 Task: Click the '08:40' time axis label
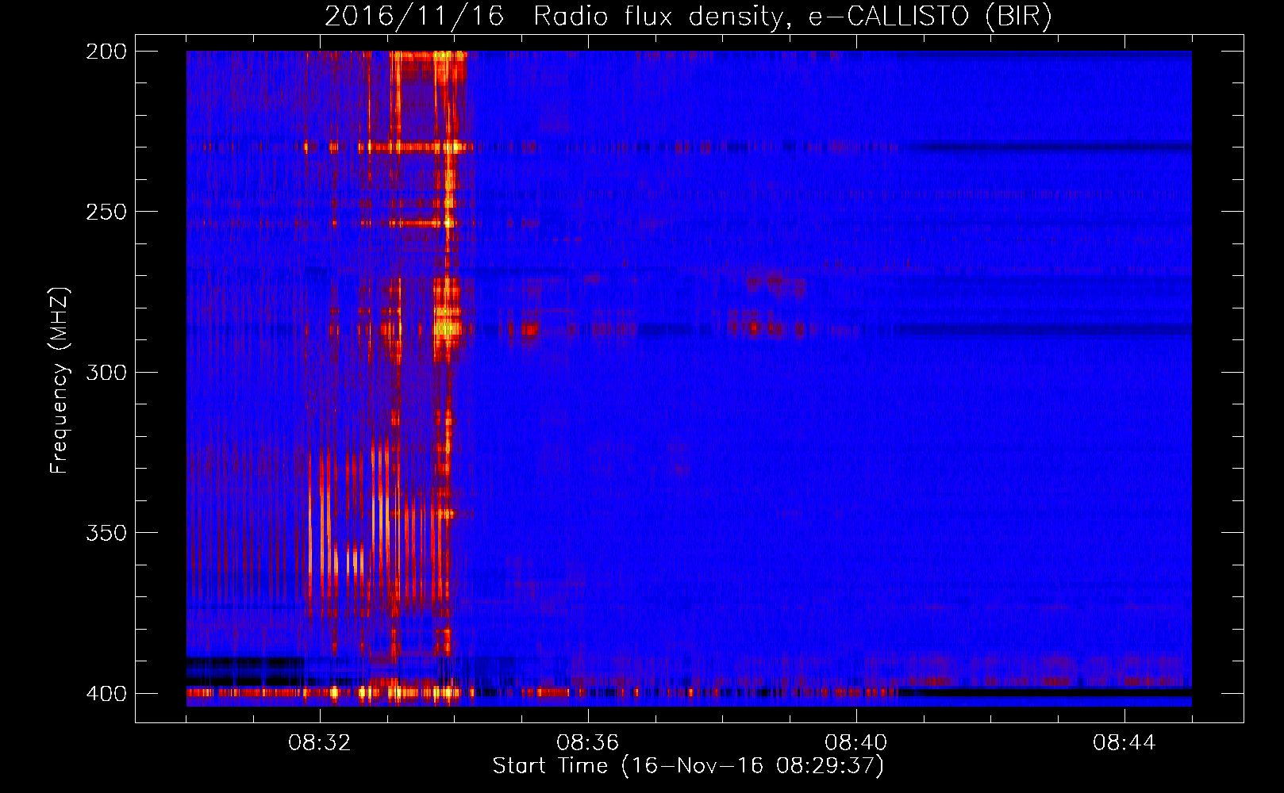click(856, 743)
